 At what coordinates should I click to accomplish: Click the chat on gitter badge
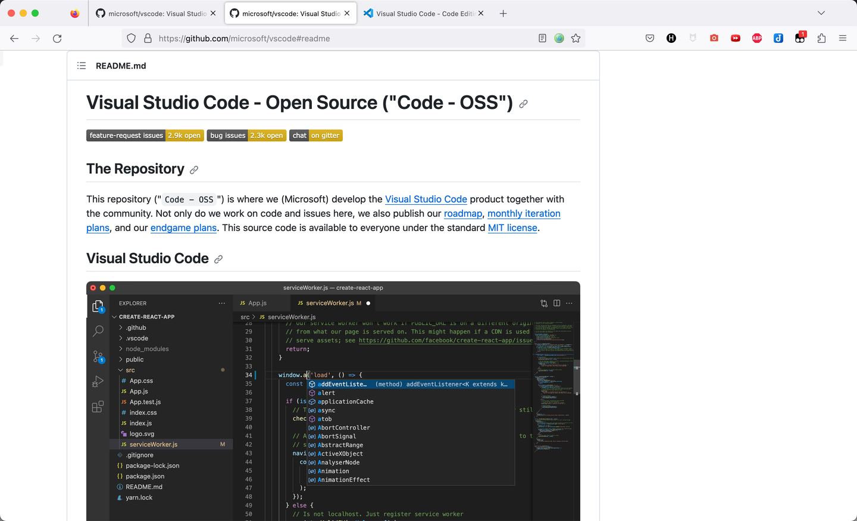316,135
